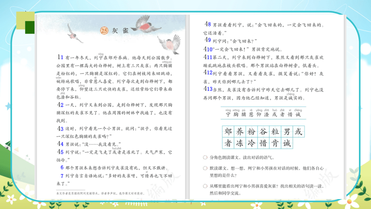Click the character 仰 with pinyin yǎng
Screen dimensions: 371x209
pyautogui.click(x=259, y=114)
